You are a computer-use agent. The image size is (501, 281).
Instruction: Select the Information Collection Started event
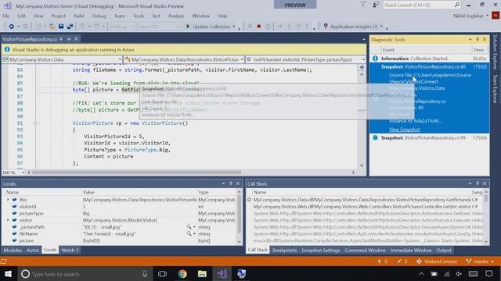point(429,59)
